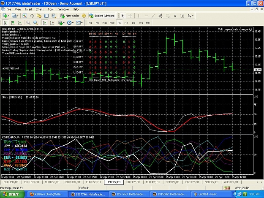Click the Templates icon

pyautogui.click(x=78, y=22)
